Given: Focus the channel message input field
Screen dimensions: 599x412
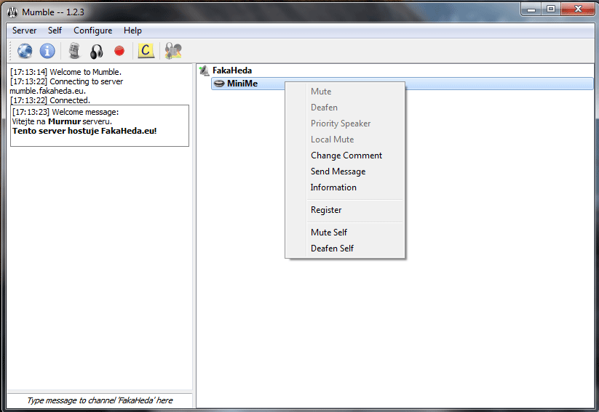Looking at the screenshot, I should (x=99, y=400).
